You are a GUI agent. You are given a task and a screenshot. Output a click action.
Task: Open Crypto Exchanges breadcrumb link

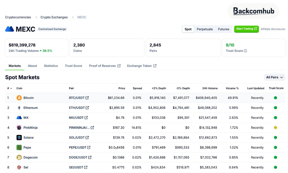pos(54,17)
